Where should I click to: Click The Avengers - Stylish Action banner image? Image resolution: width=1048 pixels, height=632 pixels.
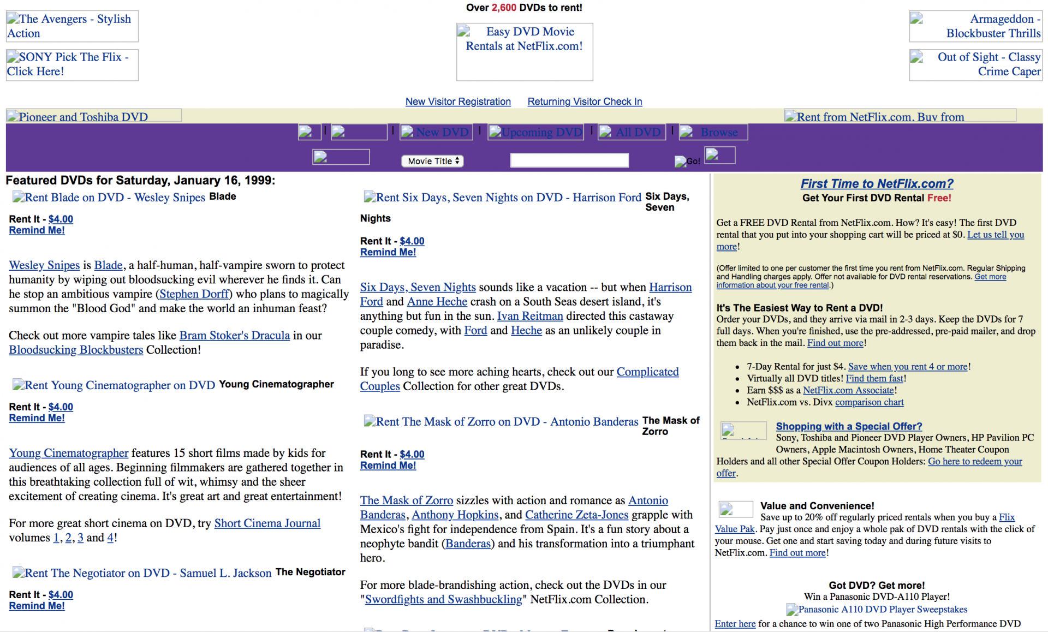coord(72,26)
